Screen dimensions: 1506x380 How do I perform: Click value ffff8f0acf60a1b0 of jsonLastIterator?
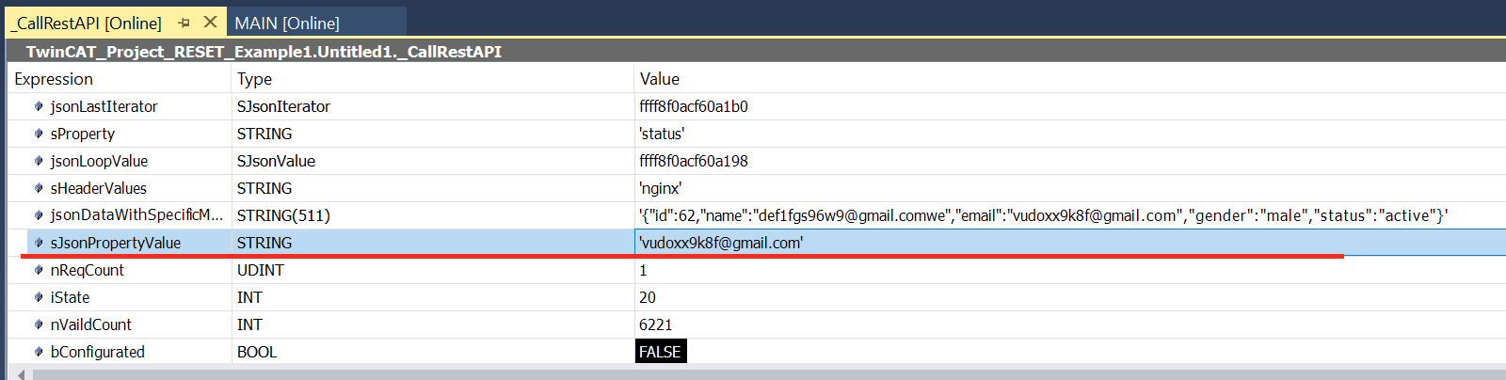[x=694, y=106]
